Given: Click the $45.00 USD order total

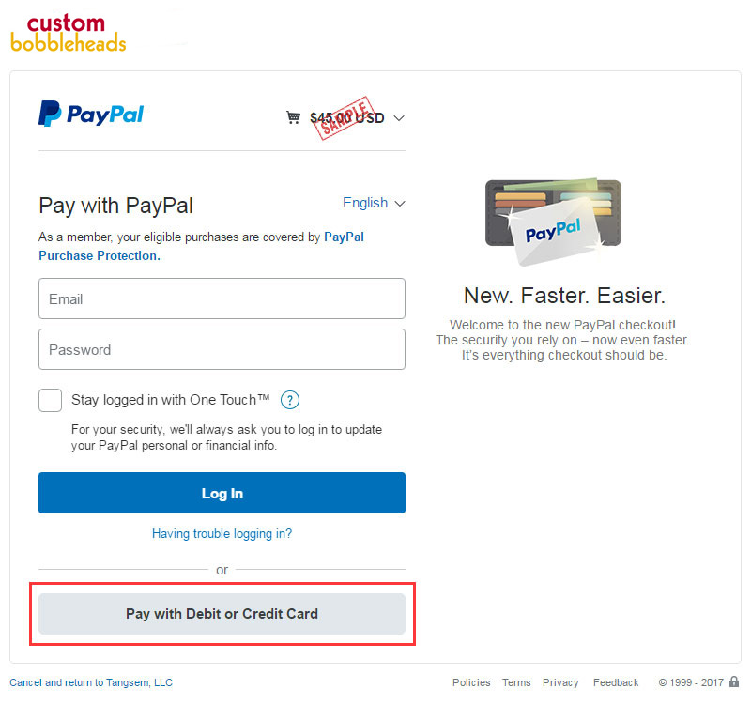Looking at the screenshot, I should tap(346, 118).
